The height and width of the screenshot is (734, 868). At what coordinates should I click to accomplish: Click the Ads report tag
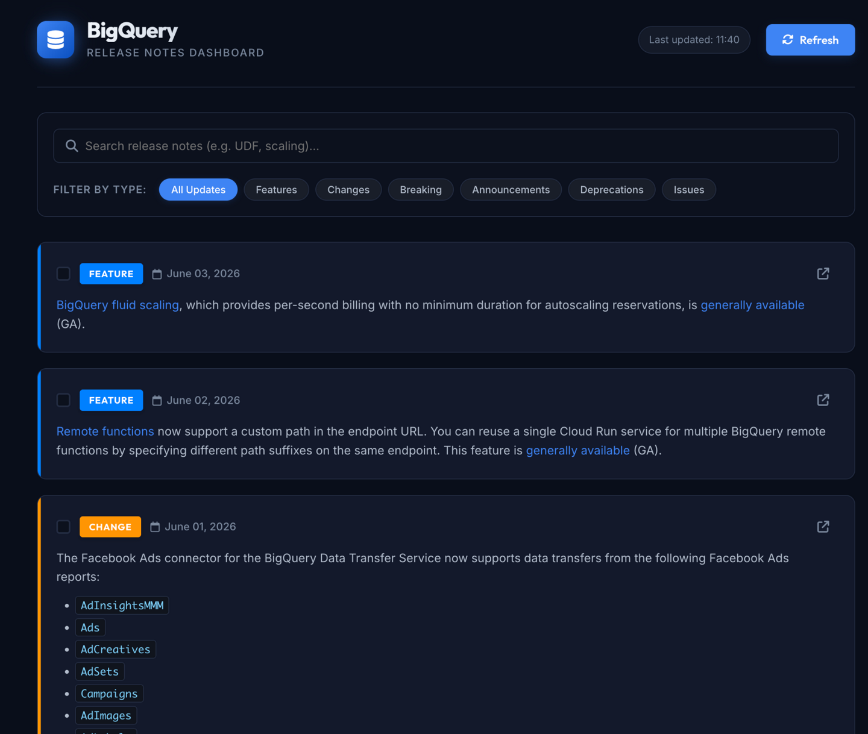(90, 627)
